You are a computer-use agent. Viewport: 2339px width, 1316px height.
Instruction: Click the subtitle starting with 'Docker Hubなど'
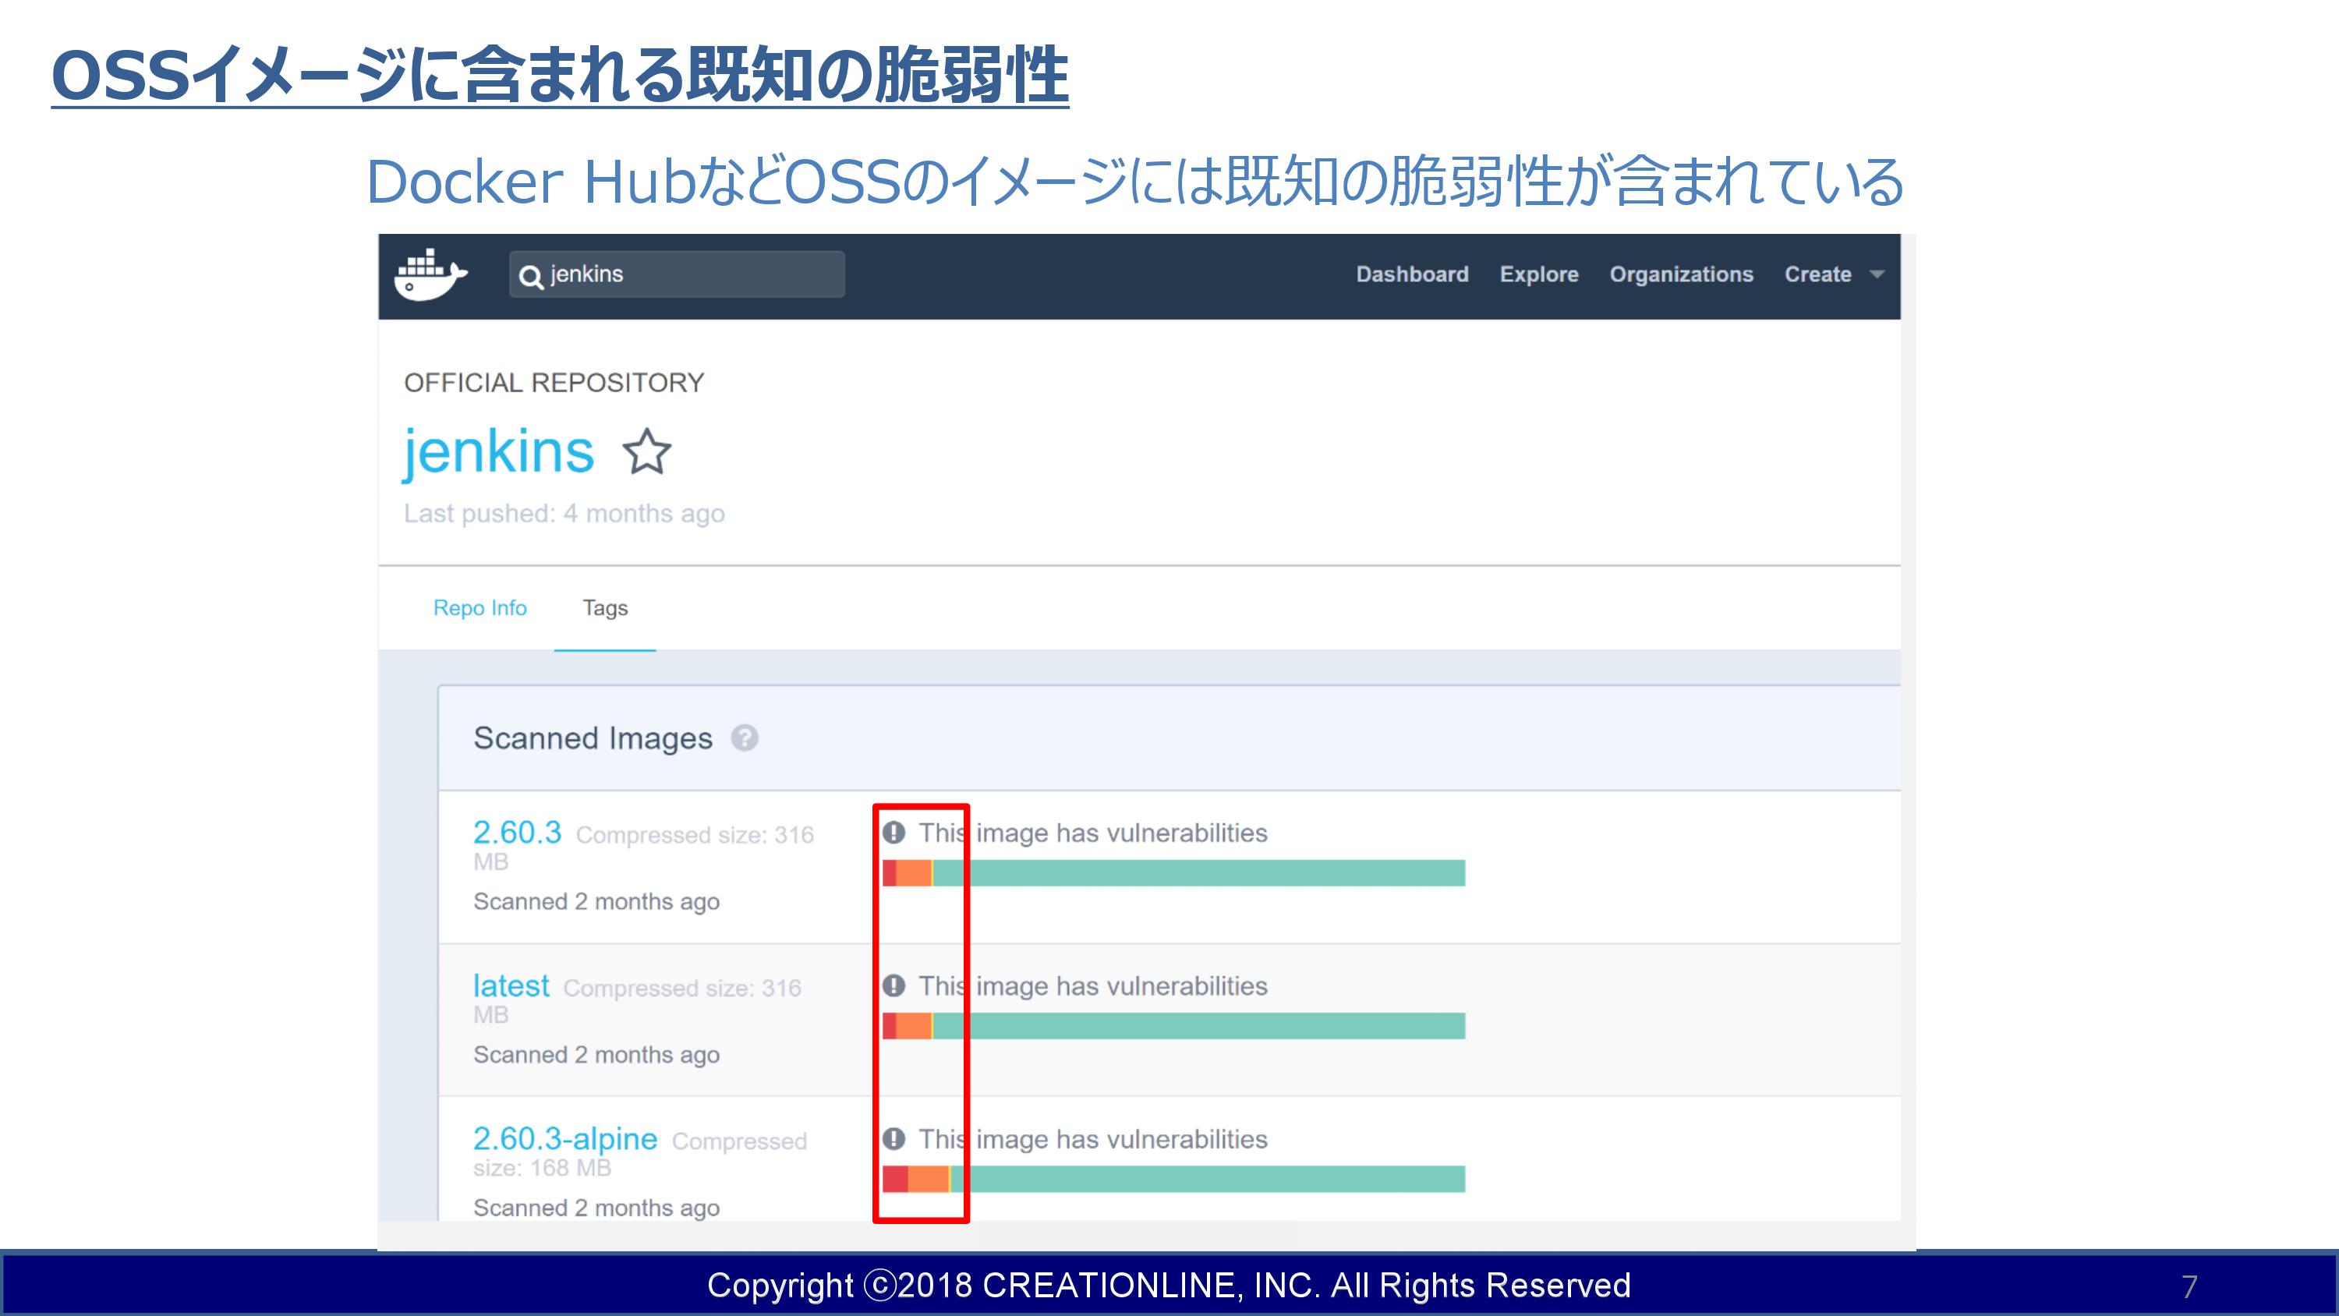click(1134, 181)
